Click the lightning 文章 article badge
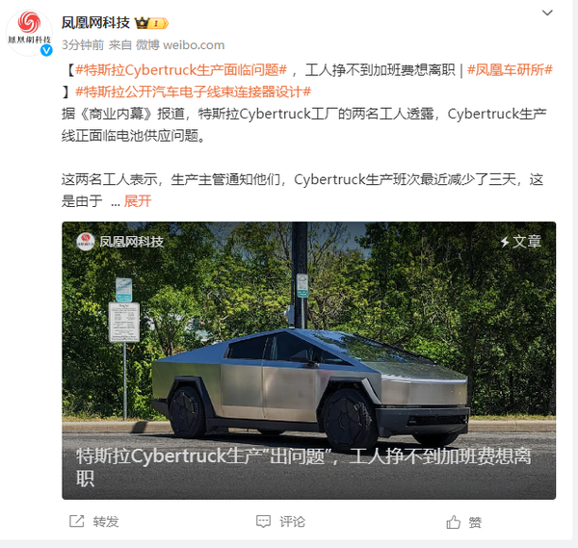 pos(521,242)
